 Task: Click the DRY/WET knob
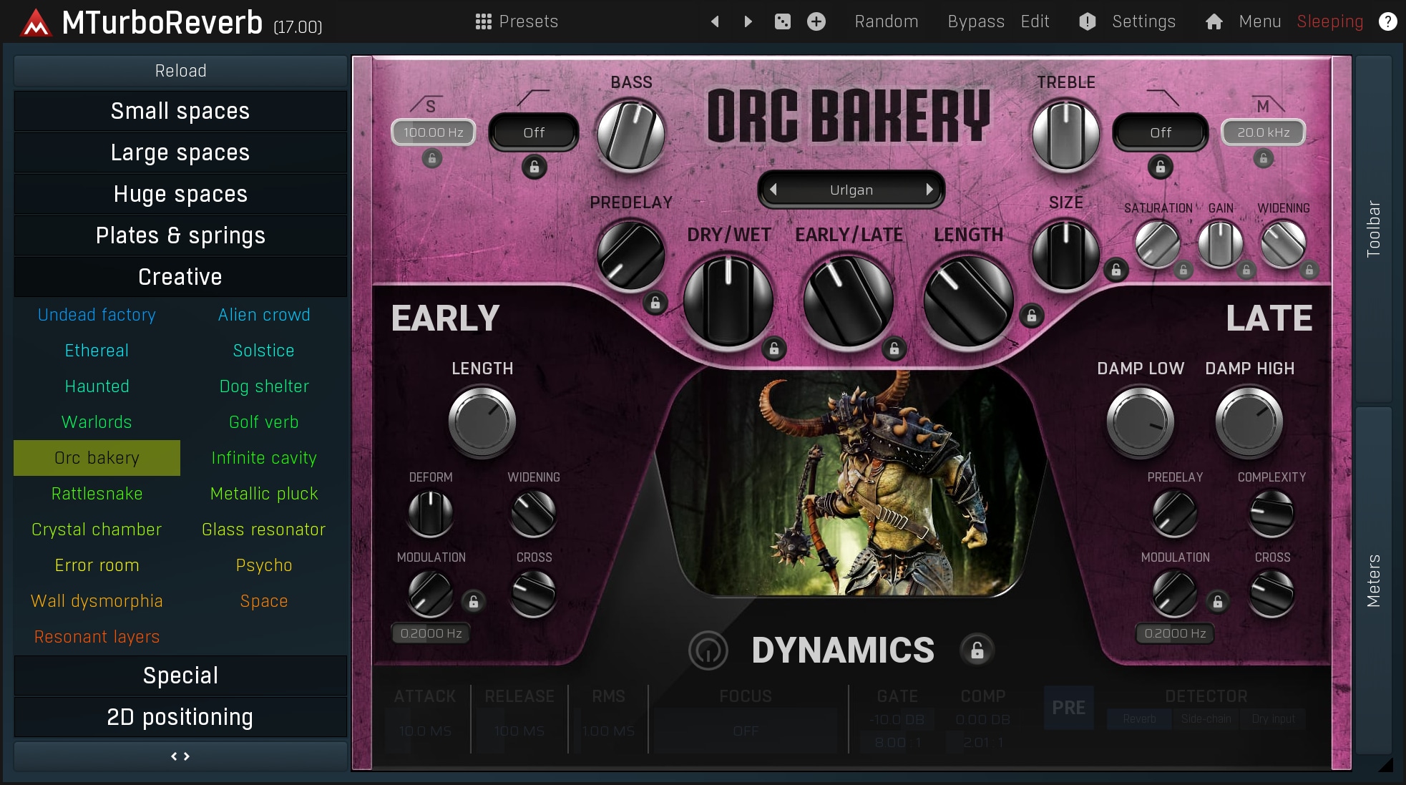point(728,301)
